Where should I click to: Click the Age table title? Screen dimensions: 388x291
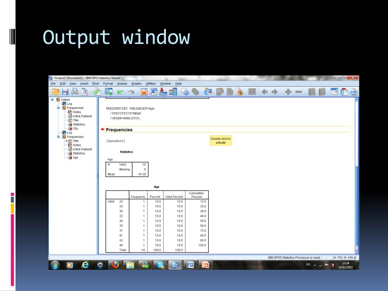[156, 187]
